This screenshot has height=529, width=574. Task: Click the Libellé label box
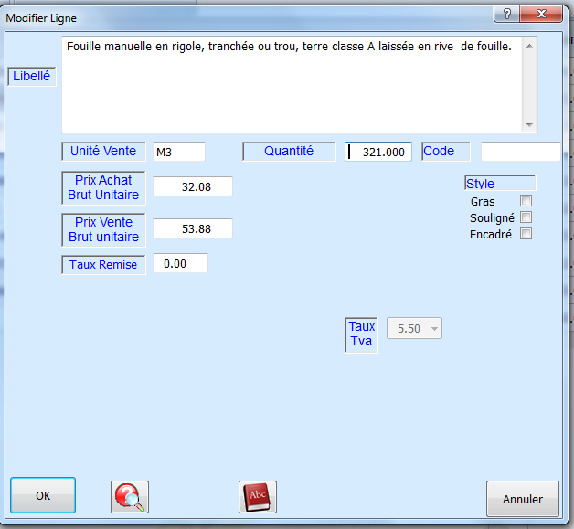click(x=32, y=77)
